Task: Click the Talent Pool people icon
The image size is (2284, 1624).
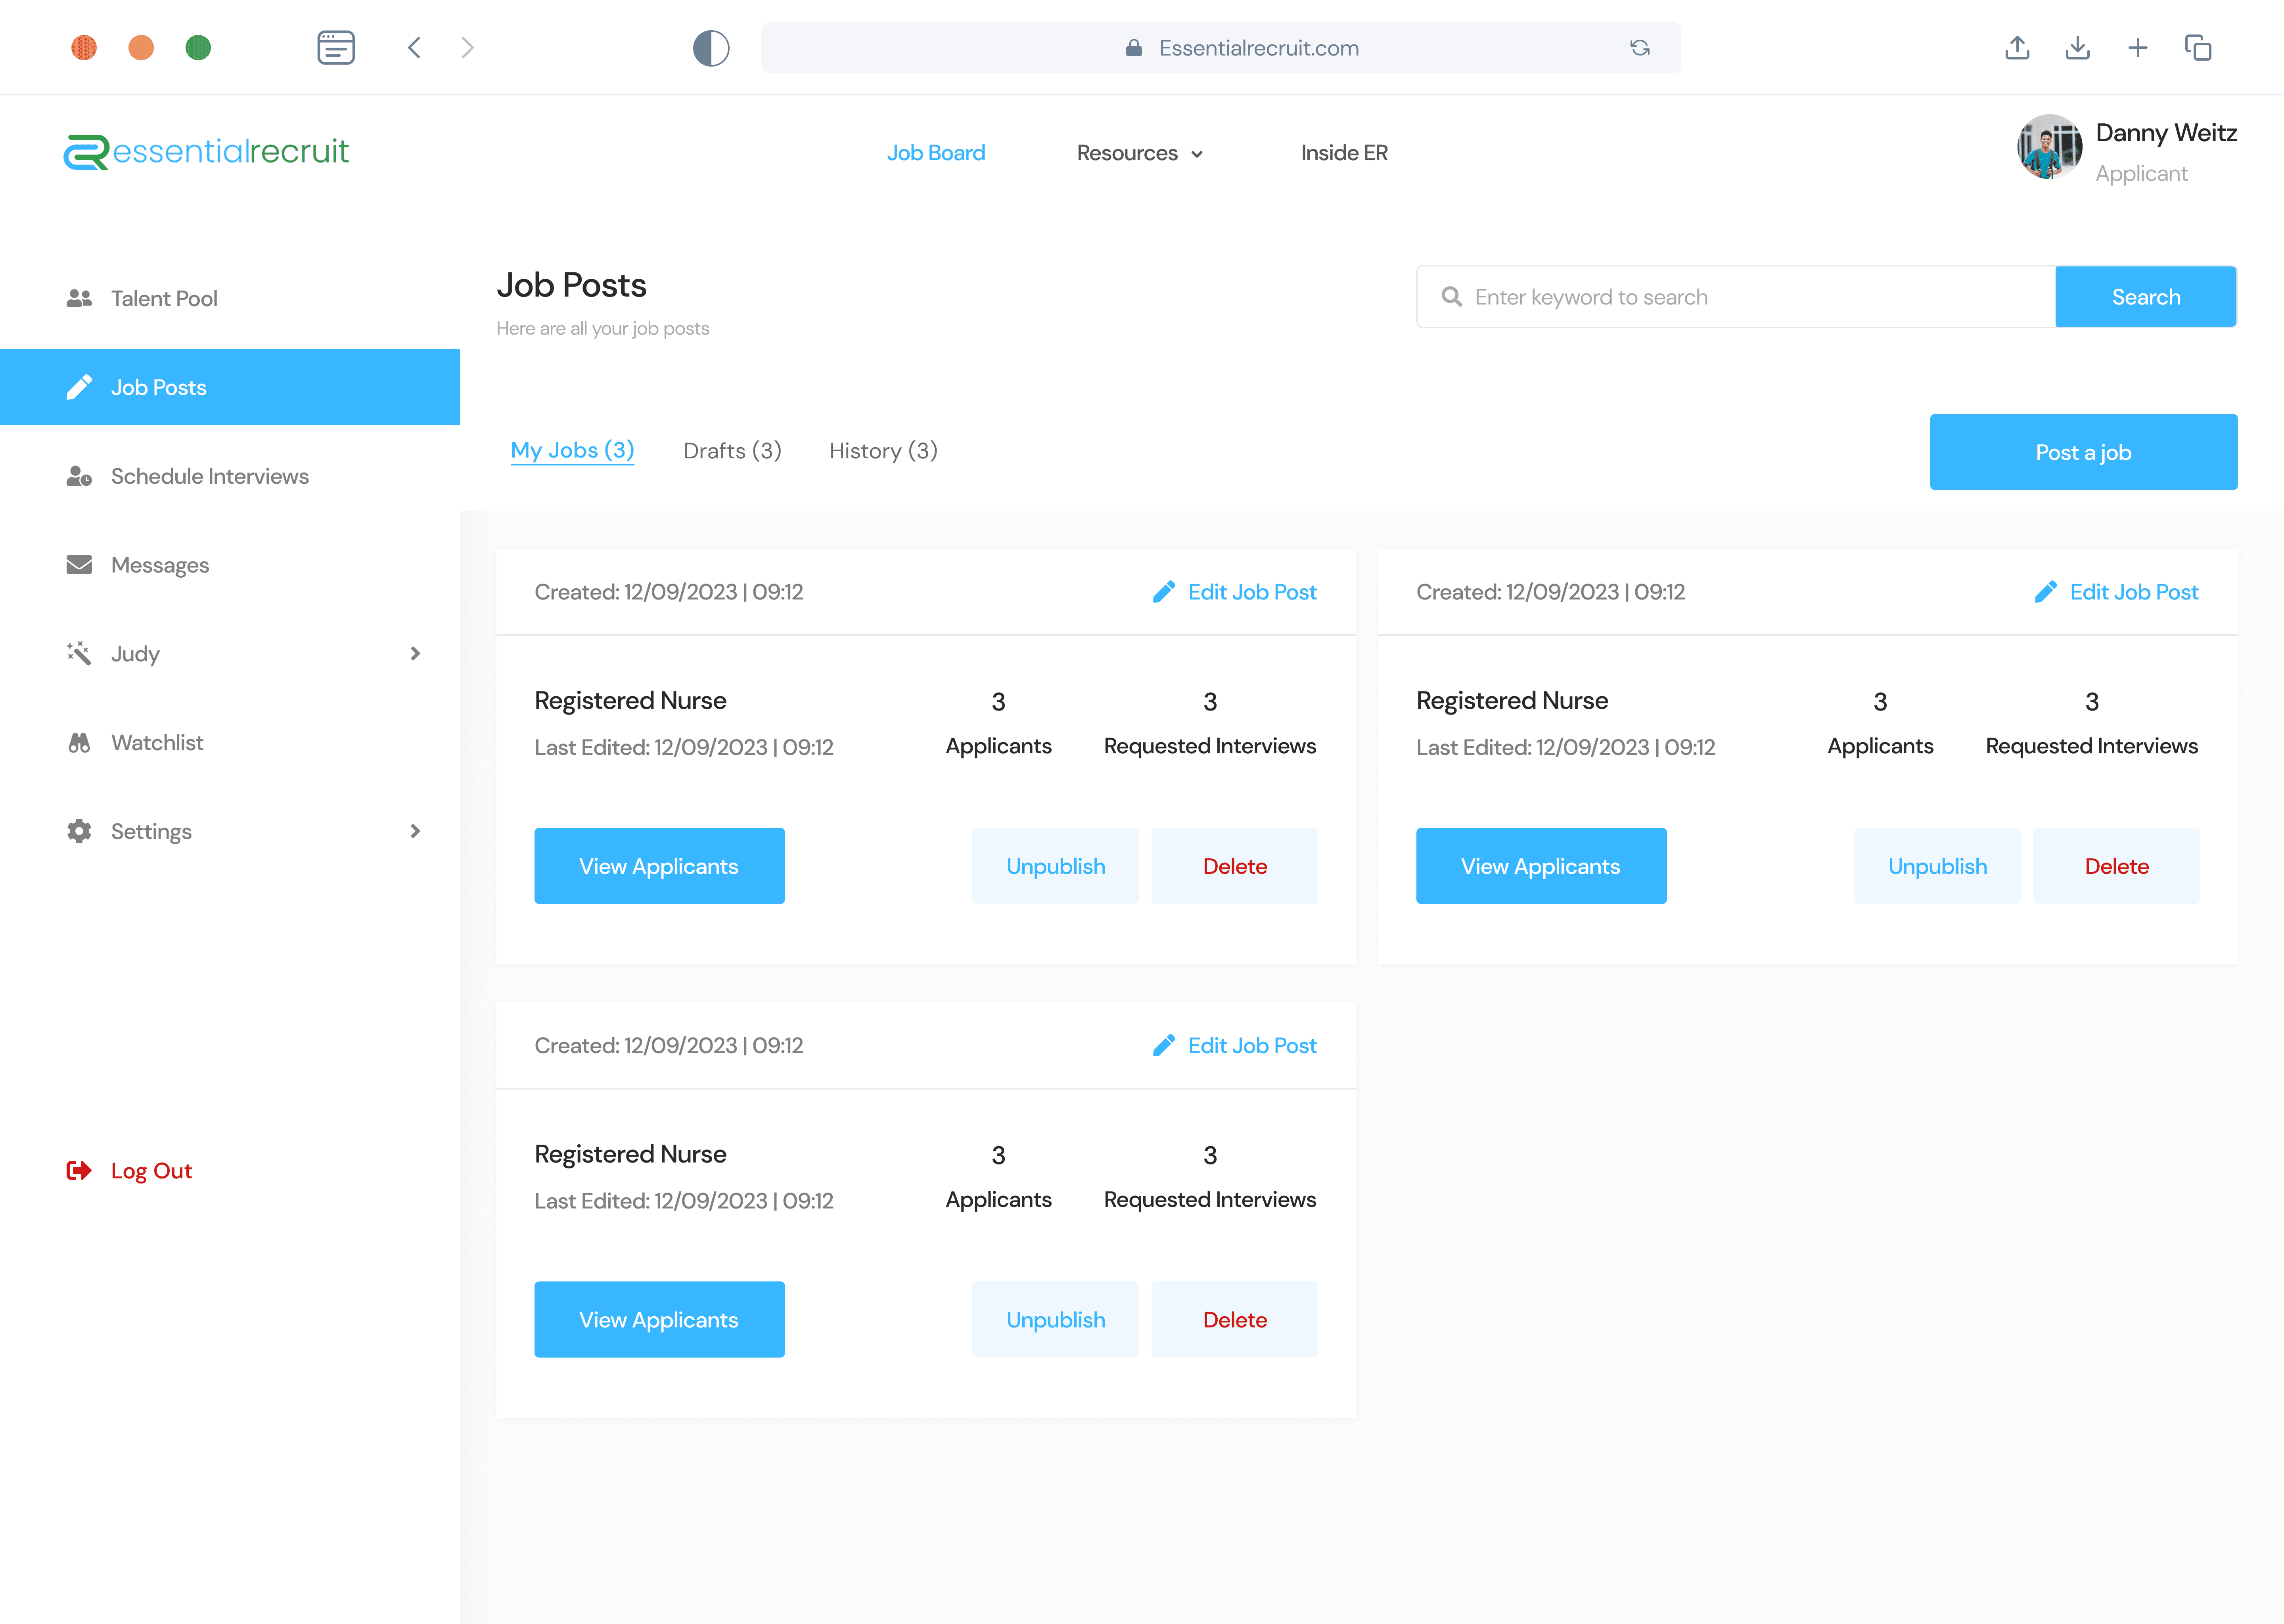Action: (79, 298)
